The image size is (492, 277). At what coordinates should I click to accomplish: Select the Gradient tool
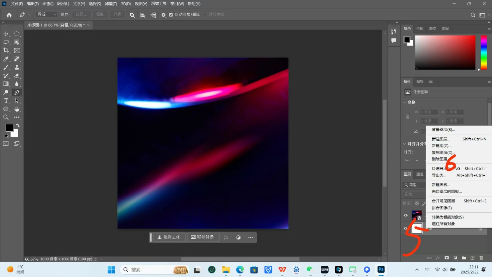(6, 84)
